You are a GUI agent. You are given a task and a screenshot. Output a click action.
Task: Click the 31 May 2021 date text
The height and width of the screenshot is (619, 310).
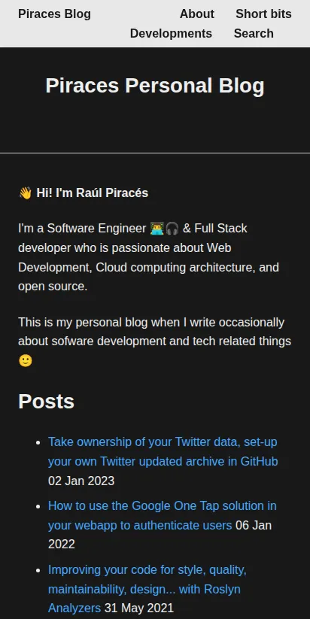coord(139,608)
